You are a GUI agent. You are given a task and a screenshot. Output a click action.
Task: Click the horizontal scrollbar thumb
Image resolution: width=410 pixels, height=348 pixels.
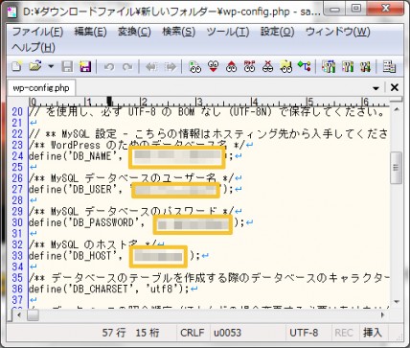coord(33,315)
